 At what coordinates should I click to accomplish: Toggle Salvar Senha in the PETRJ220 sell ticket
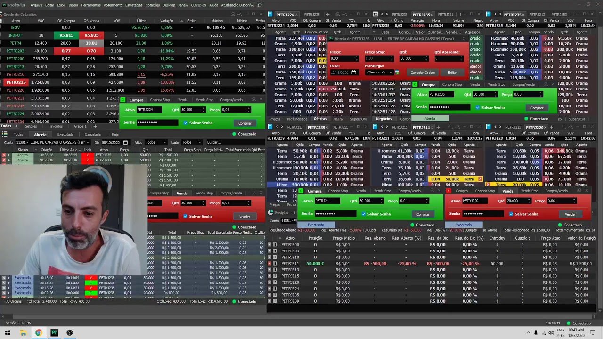pos(511,214)
